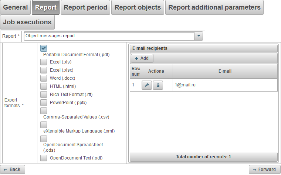
Task: Enable PowerPoint (.pptx) export
Action: (44, 103)
